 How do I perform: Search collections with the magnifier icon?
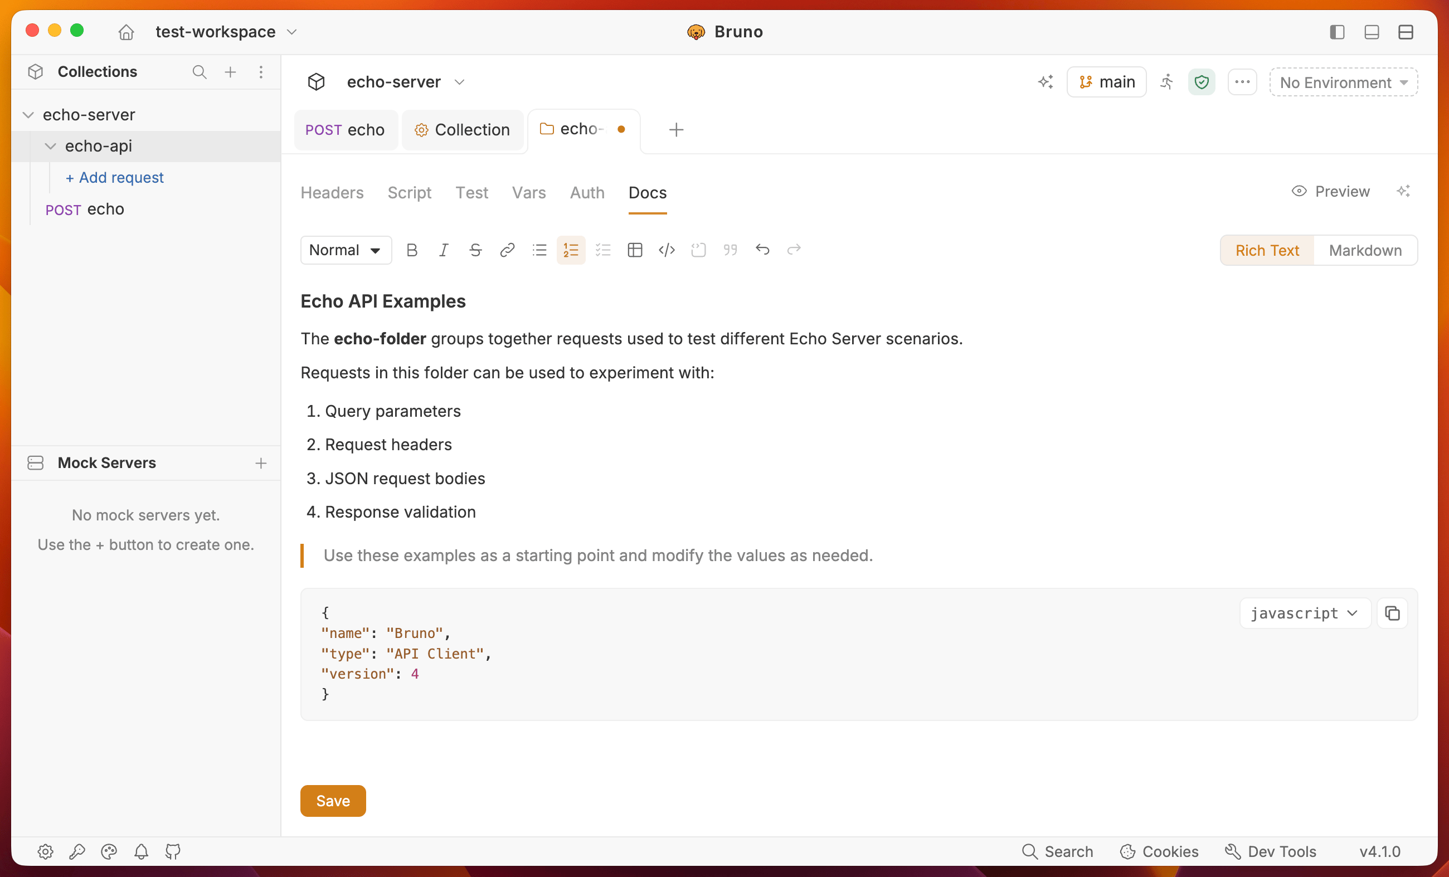(200, 72)
